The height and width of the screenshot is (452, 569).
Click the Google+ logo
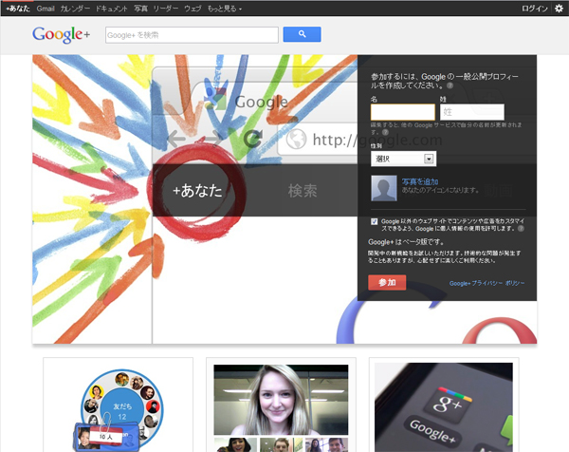(x=61, y=34)
